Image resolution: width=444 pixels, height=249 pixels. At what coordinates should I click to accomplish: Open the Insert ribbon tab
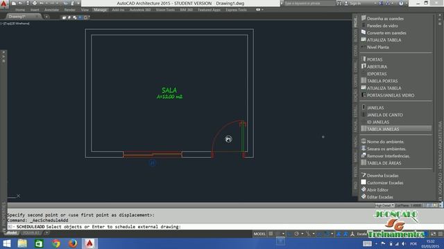35,10
